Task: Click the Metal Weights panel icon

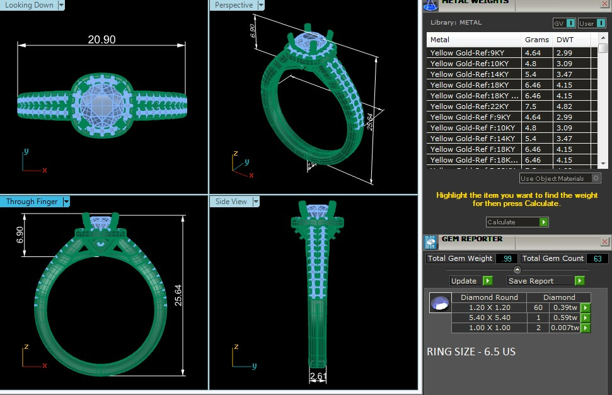Action: (431, 4)
